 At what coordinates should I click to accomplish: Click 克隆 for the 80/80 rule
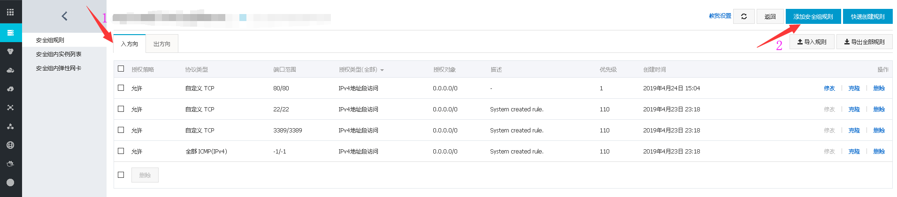[x=854, y=88]
